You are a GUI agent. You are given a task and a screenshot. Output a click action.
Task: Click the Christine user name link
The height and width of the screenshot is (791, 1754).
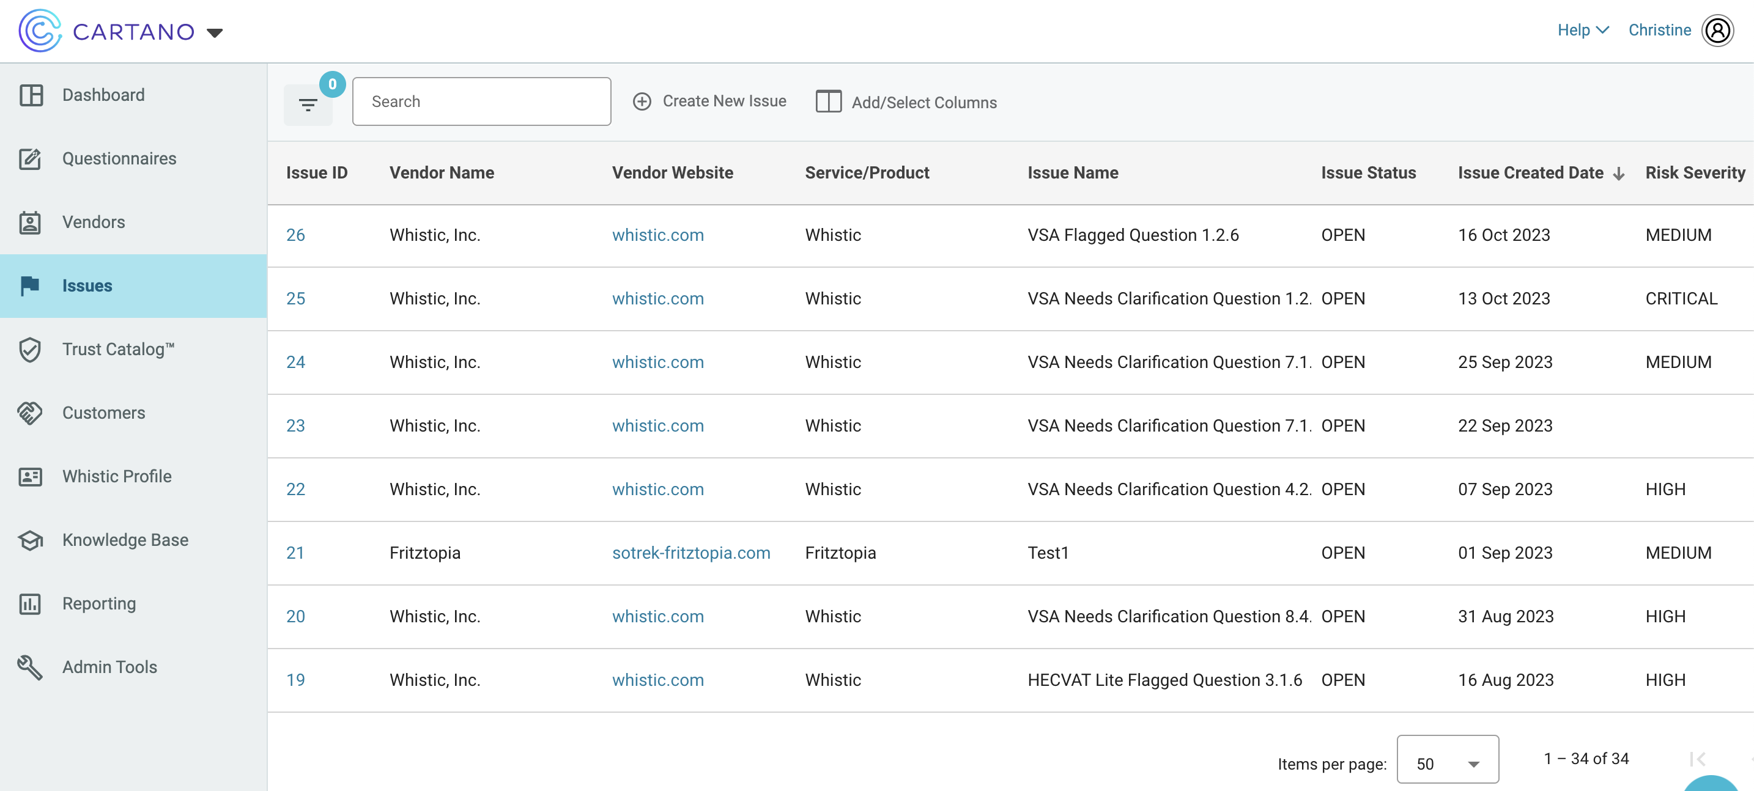point(1659,30)
